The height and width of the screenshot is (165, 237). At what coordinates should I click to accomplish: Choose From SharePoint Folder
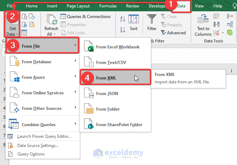click(x=115, y=124)
